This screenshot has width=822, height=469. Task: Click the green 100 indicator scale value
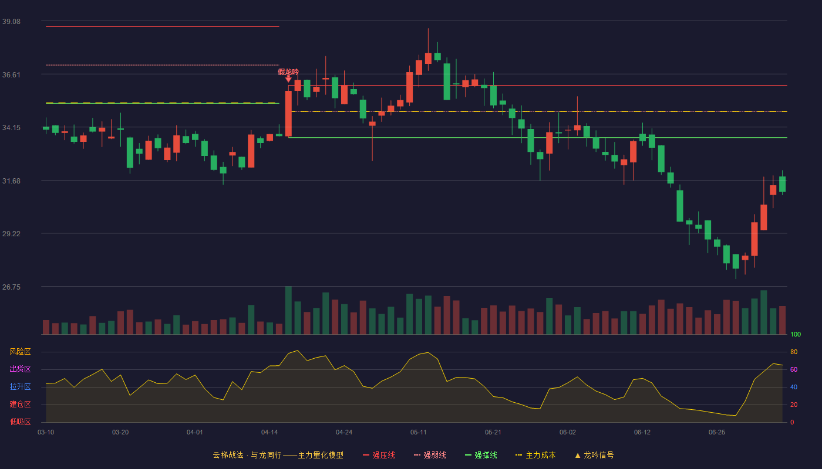[796, 335]
